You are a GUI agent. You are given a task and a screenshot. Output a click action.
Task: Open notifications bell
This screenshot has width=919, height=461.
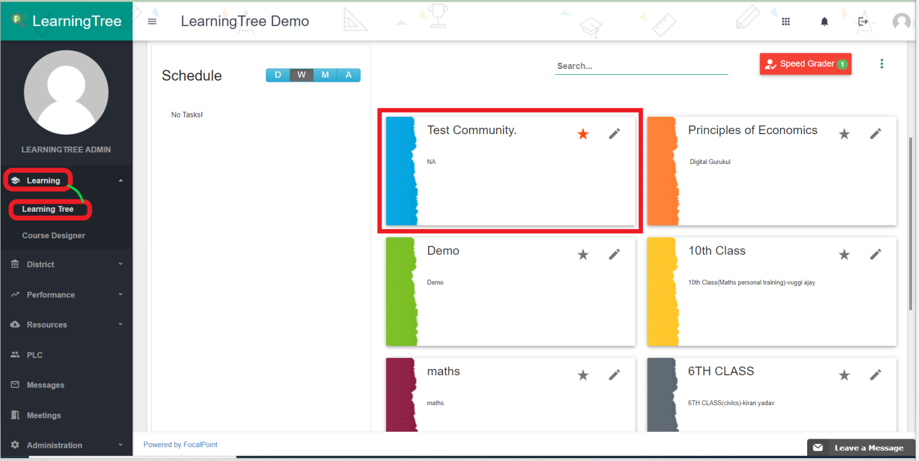coord(824,21)
